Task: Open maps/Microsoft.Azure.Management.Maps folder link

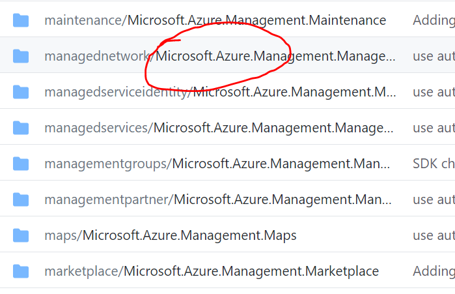Action: click(x=171, y=235)
